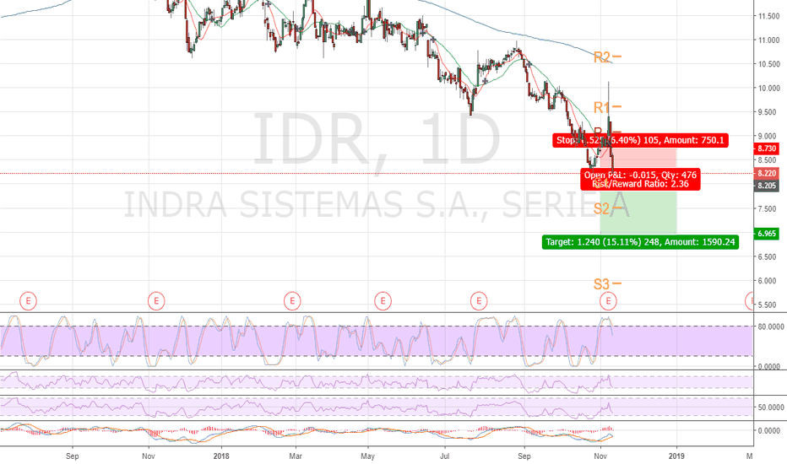Click the 10.500 price axis value
787x464 pixels.
pos(769,64)
